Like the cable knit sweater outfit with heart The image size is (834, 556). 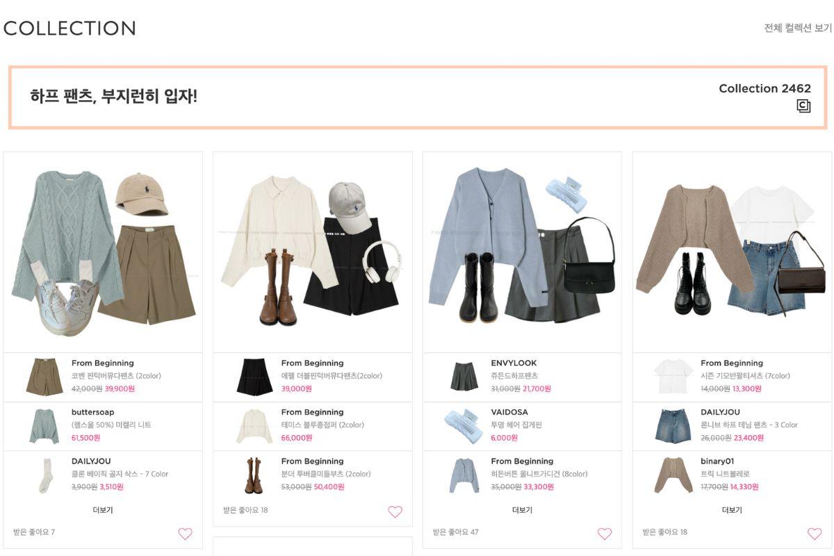tap(185, 534)
